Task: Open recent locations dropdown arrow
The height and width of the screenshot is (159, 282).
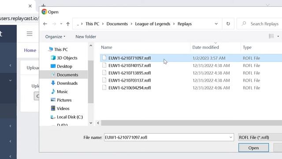Action: pyautogui.click(x=61, y=24)
